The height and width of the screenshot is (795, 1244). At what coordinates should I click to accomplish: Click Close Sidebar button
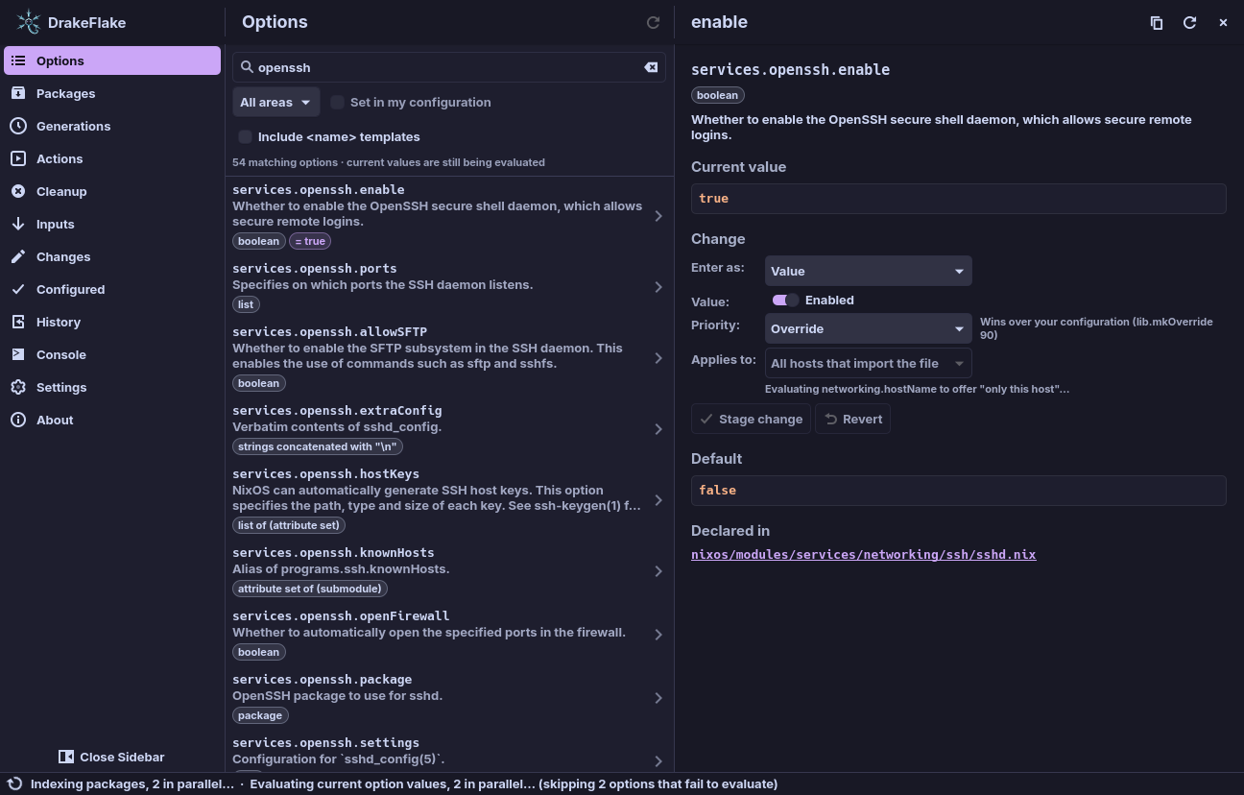111,757
